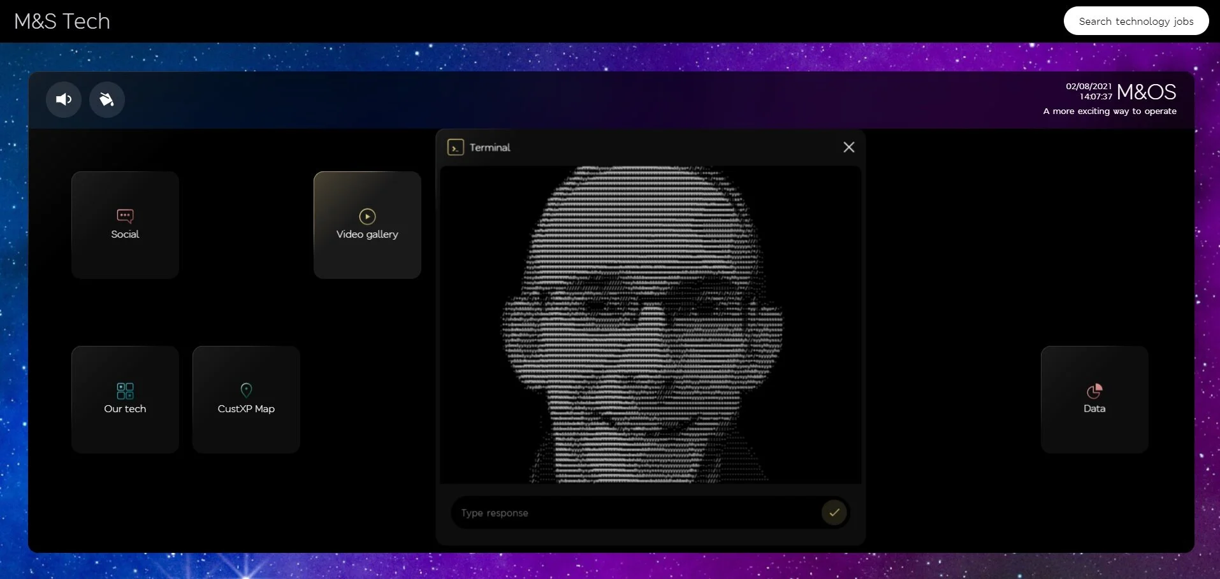Click the Terminal window title text
Screen dimensions: 1220x579
click(490, 147)
